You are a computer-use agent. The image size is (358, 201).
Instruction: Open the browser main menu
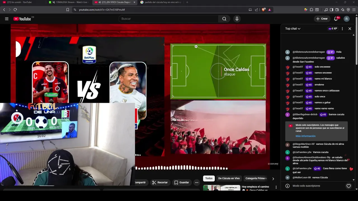pos(354,9)
